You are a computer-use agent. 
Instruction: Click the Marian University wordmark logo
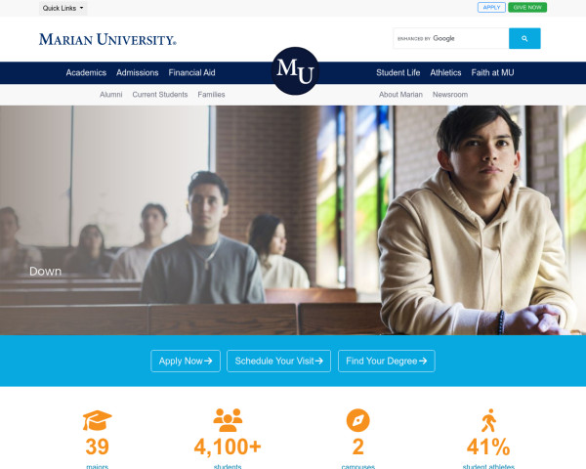tap(107, 39)
